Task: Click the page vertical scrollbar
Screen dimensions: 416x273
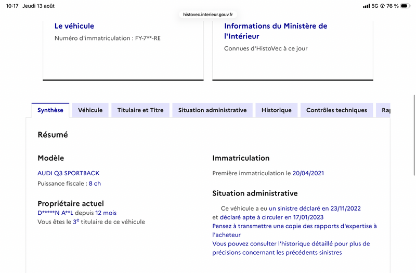Action: tap(414, 135)
